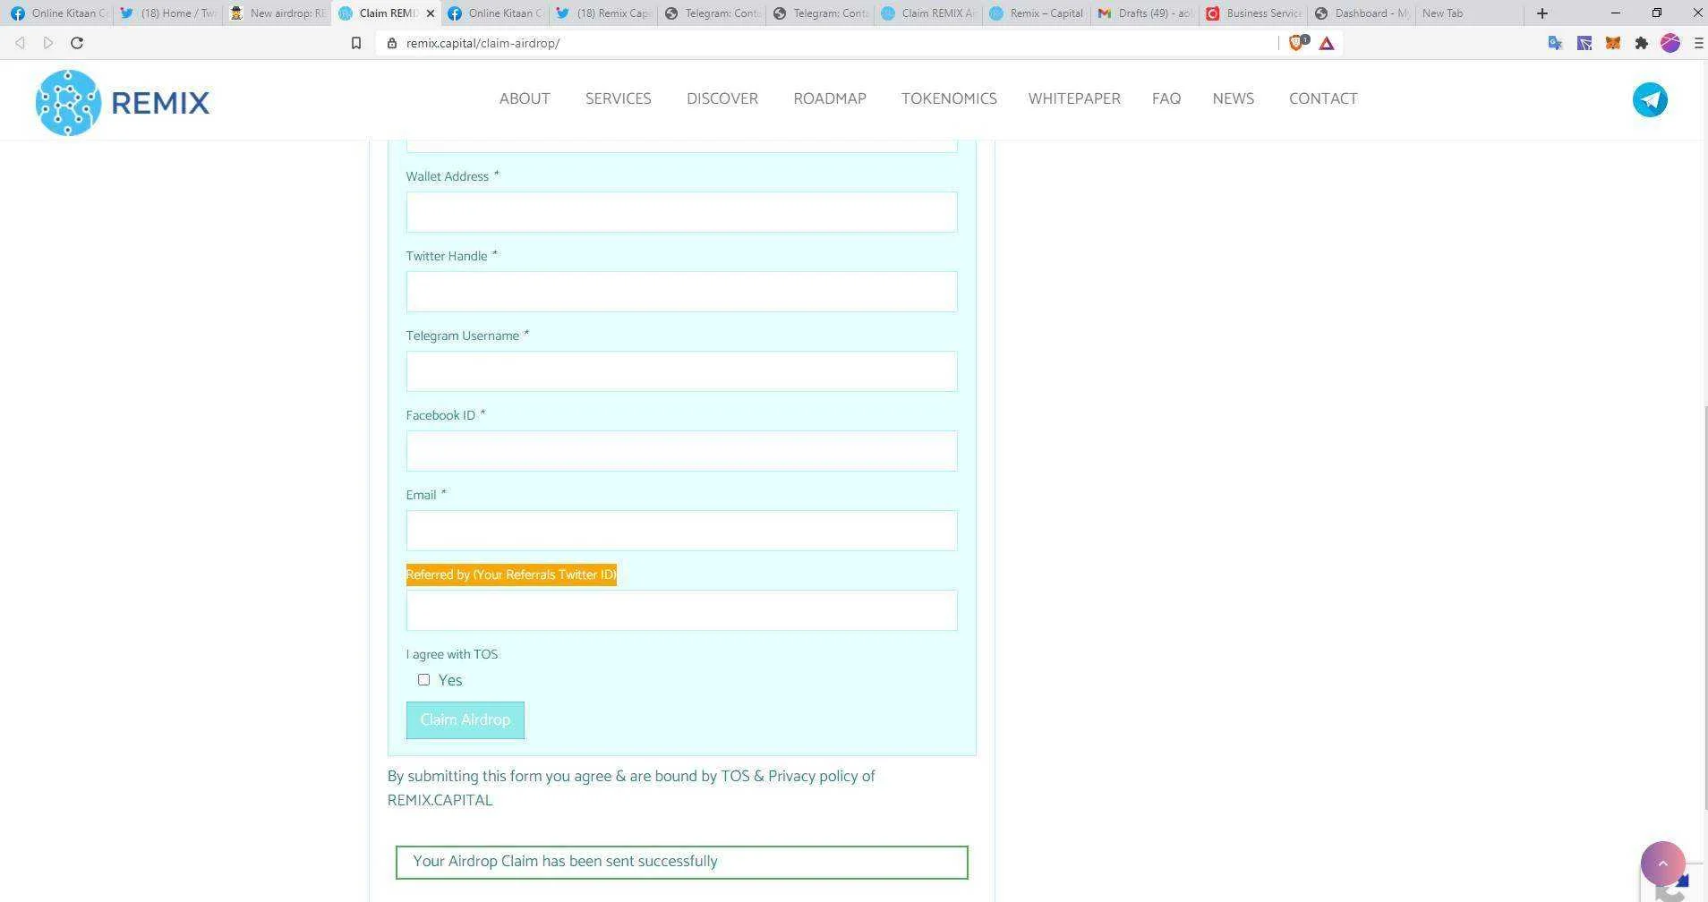Viewport: 1708px width, 902px height.
Task: Open Brave Rewards triangle icon
Action: click(x=1327, y=43)
